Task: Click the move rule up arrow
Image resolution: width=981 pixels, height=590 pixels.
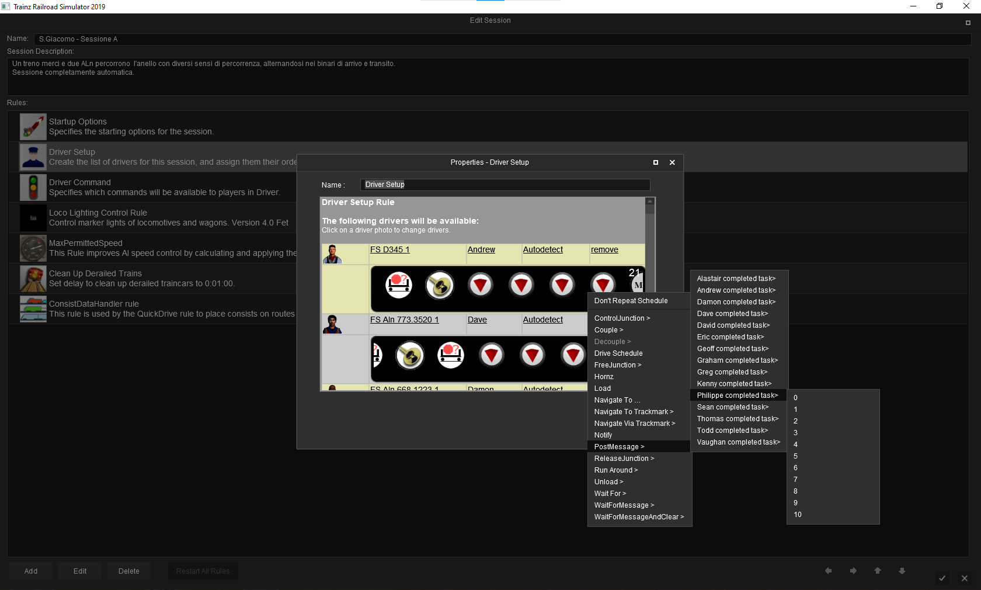Action: click(x=878, y=571)
